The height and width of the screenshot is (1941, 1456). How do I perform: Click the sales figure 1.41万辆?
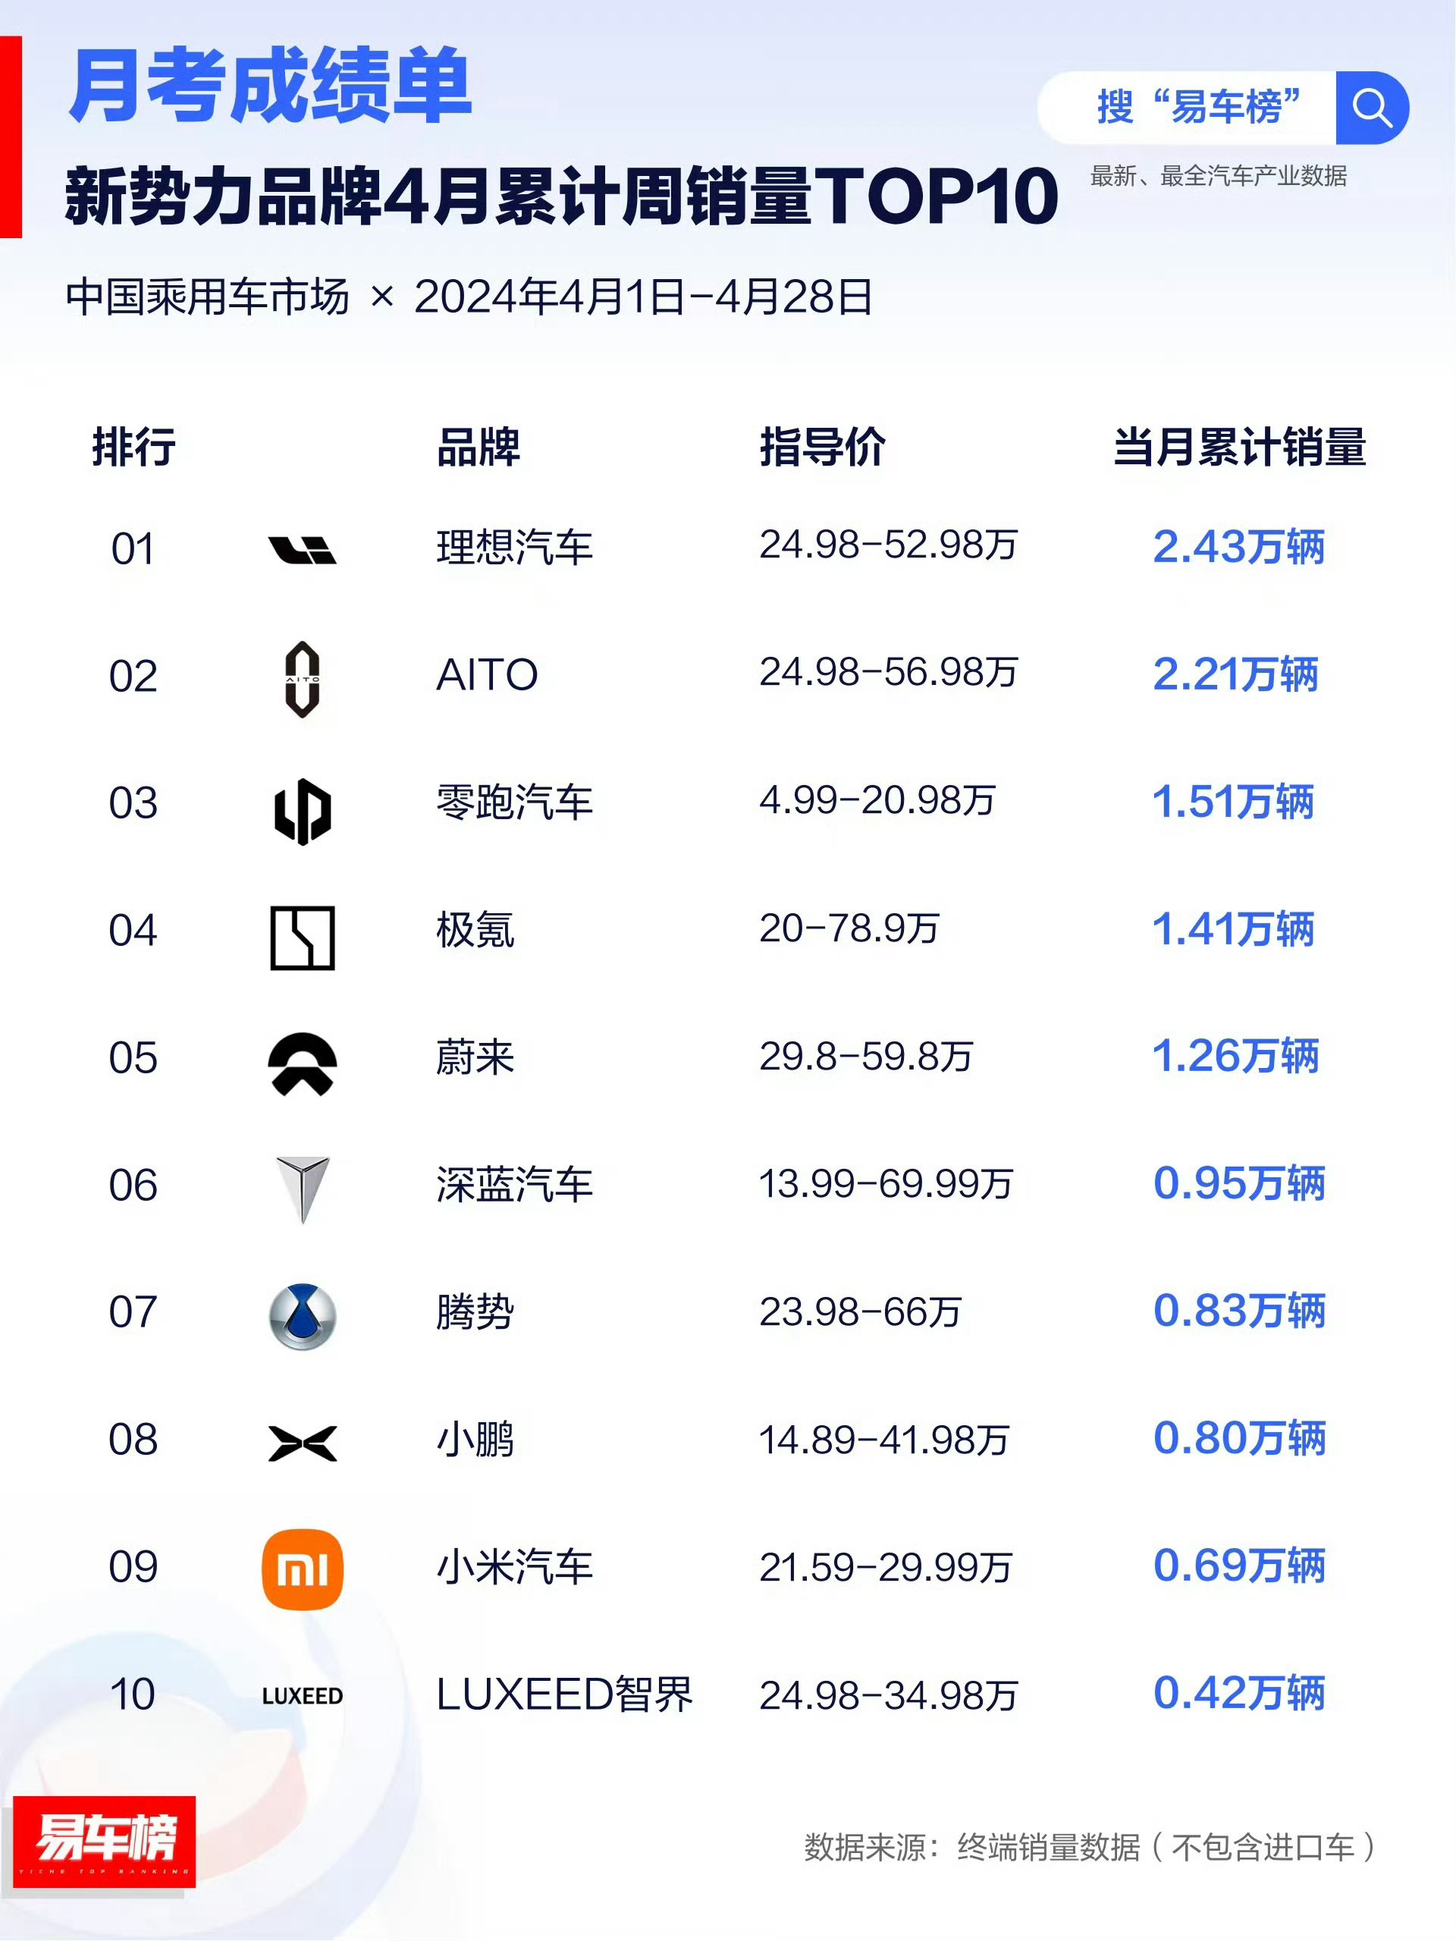pyautogui.click(x=1233, y=928)
